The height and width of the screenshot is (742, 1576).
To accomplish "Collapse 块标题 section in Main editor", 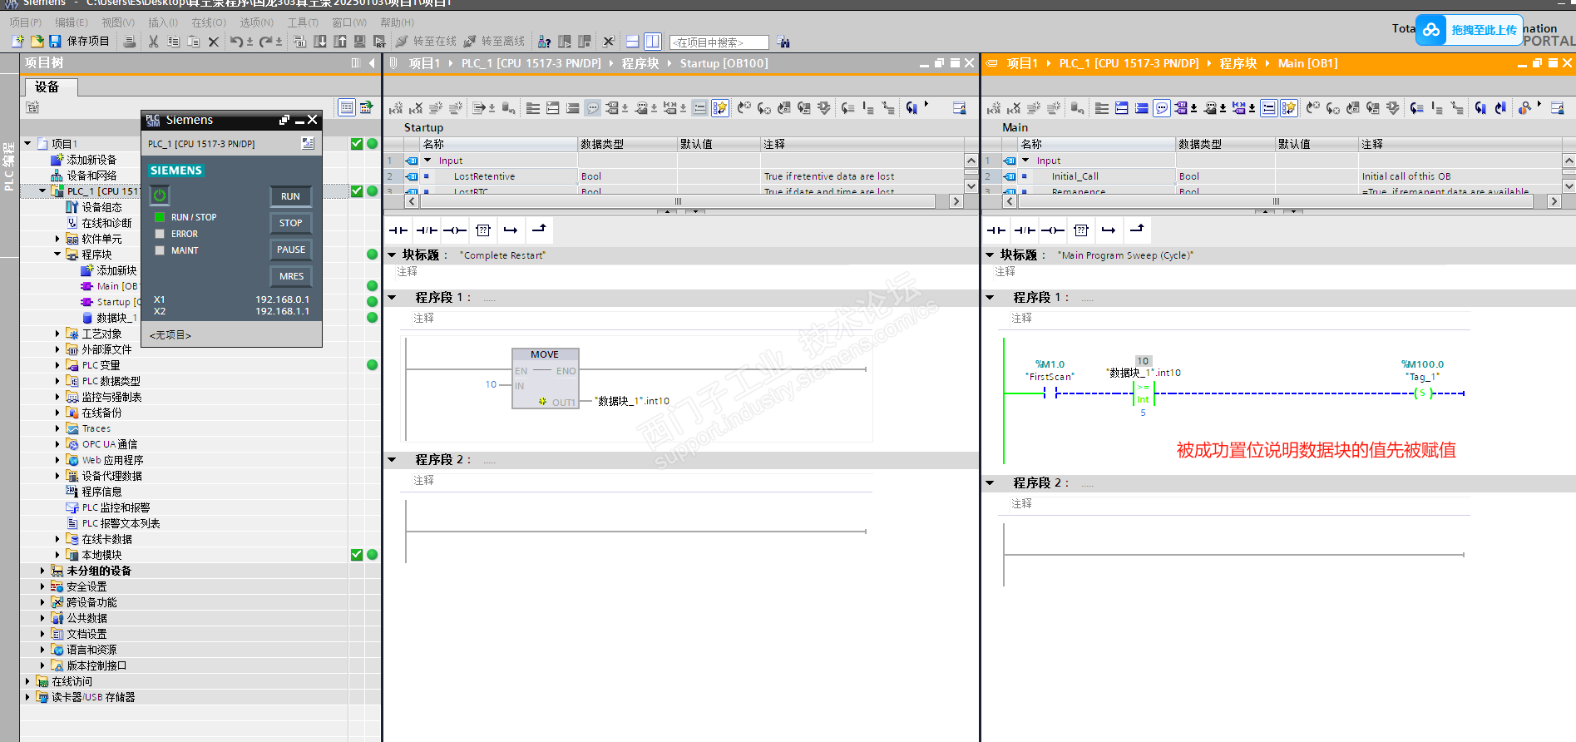I will click(x=990, y=255).
